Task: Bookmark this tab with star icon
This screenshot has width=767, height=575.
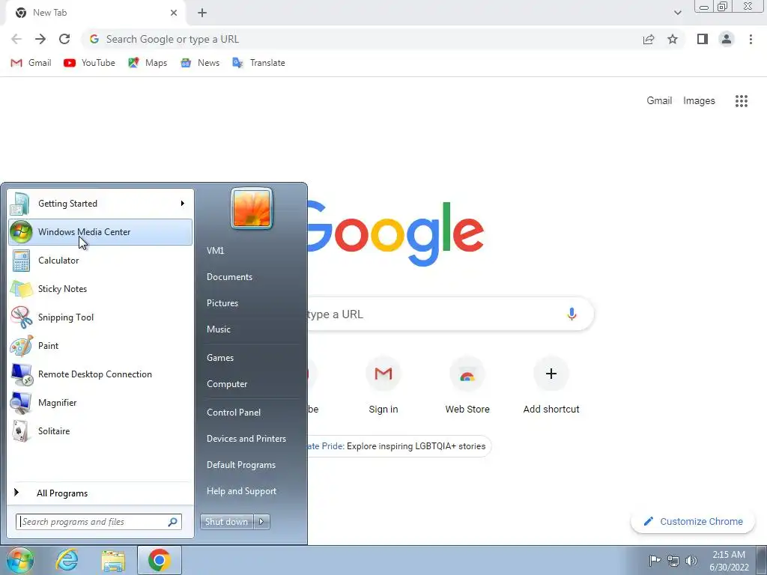Action: [x=673, y=39]
